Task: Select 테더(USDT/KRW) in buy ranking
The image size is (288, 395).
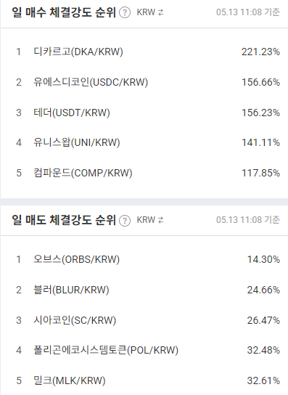Action: (x=72, y=113)
